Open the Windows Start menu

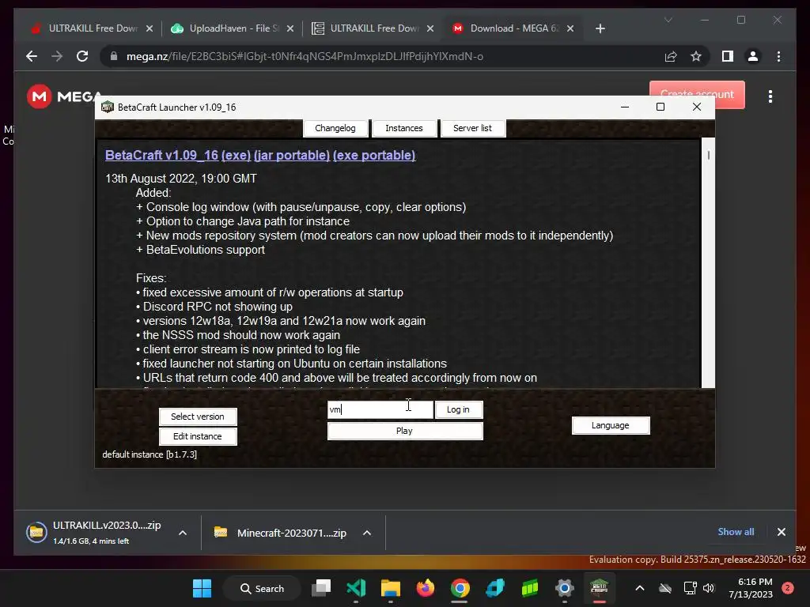pyautogui.click(x=202, y=588)
